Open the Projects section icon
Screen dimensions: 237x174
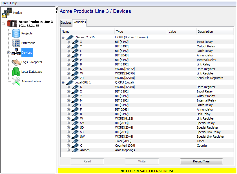pyautogui.click(x=16, y=34)
